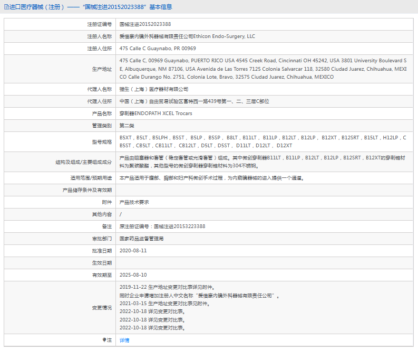The height and width of the screenshot is (350, 418).
Task: Select the model list starting with B5XT
Action: click(x=263, y=142)
